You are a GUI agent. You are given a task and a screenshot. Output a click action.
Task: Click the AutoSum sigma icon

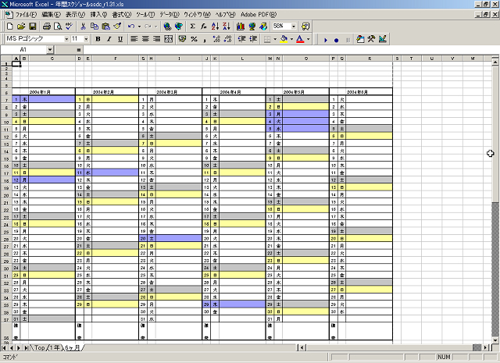(192, 27)
